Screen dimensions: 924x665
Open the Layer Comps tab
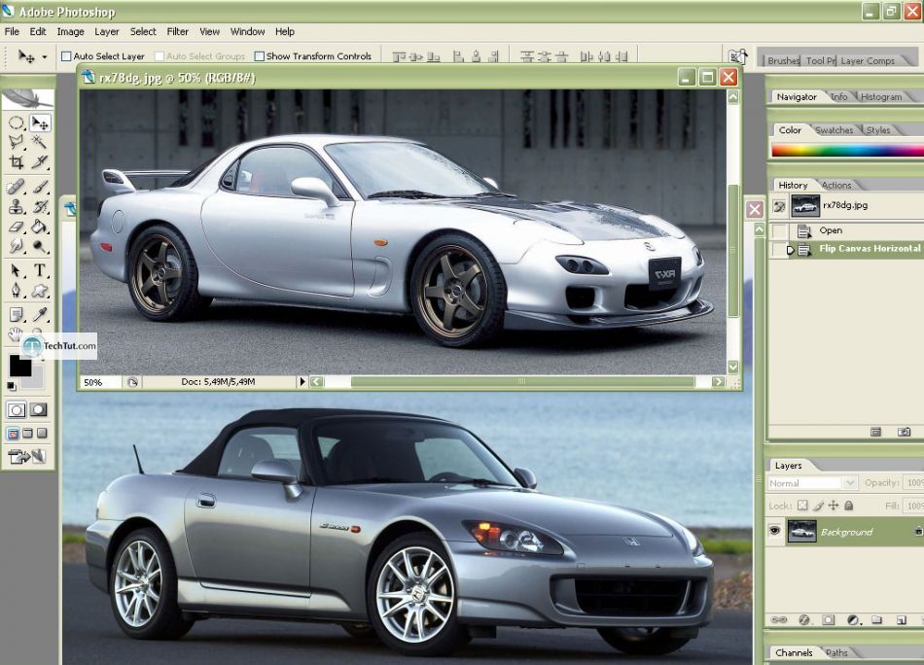(868, 60)
